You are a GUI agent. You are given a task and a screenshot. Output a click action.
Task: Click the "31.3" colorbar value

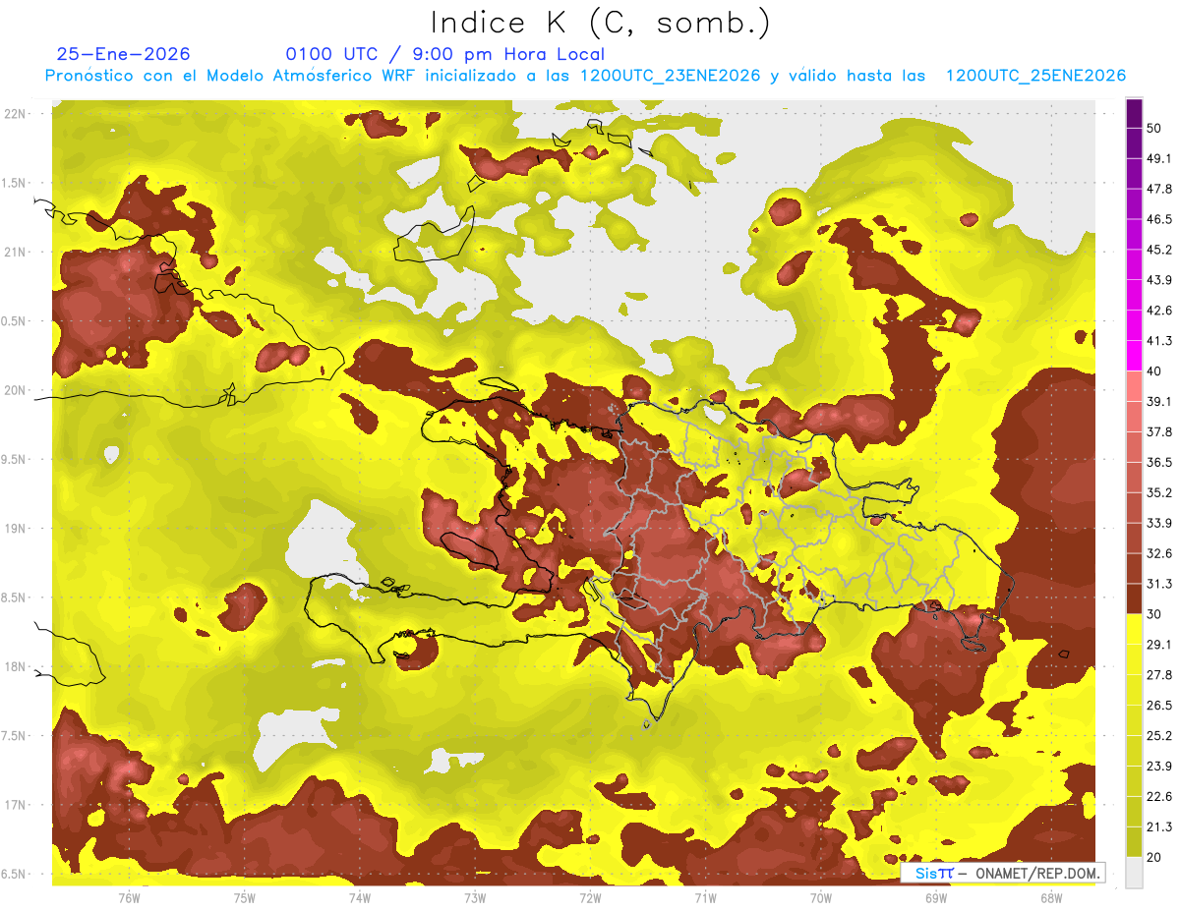coord(1159,584)
